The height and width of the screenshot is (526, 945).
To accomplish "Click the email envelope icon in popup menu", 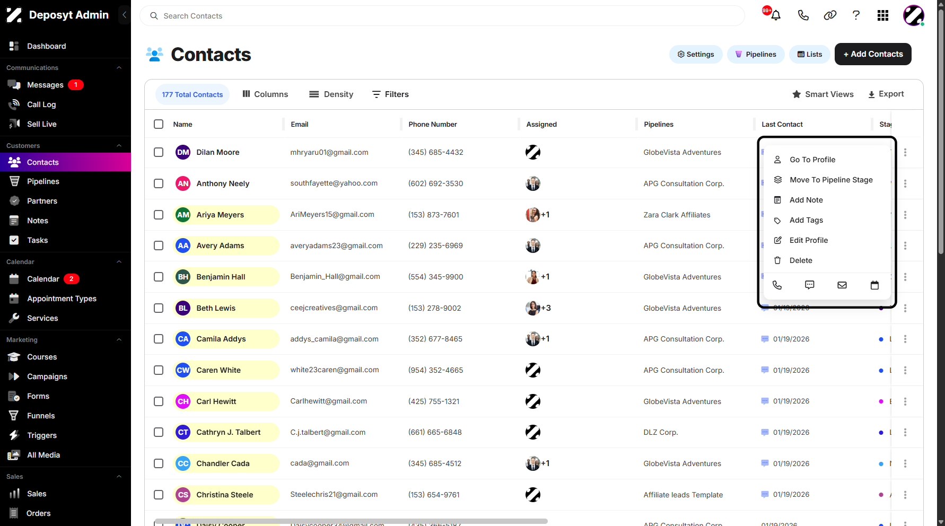I will pos(842,285).
